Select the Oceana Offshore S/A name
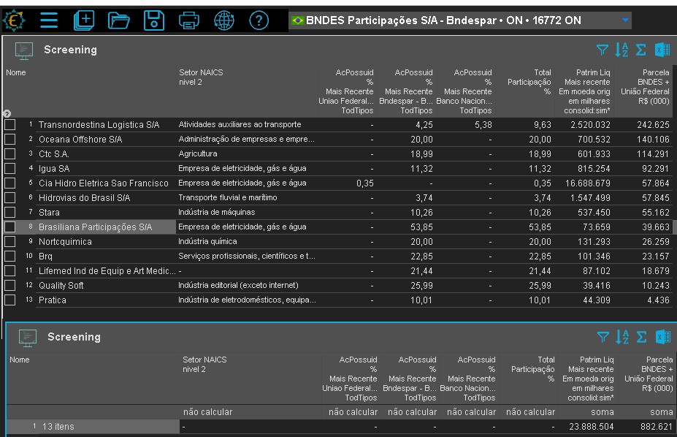This screenshot has height=437, width=677. 80,140
